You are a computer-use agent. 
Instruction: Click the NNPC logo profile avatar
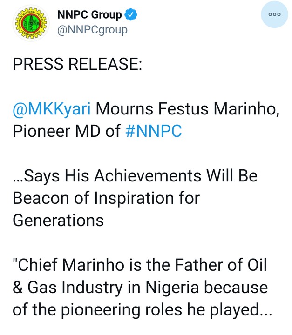pos(27,23)
